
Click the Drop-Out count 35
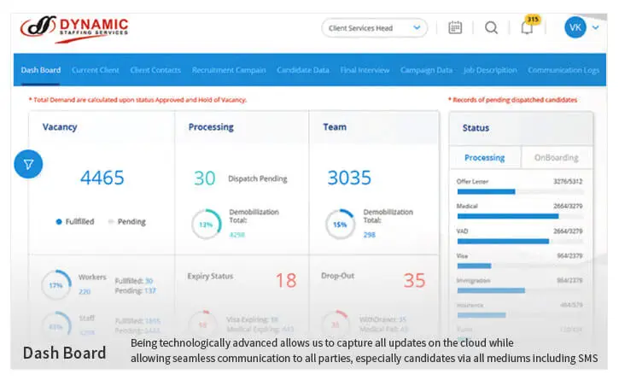[414, 280]
